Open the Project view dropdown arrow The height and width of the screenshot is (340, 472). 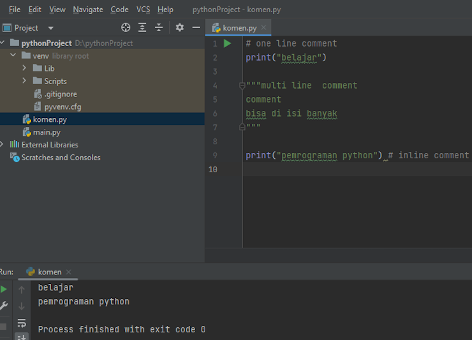pyautogui.click(x=50, y=28)
